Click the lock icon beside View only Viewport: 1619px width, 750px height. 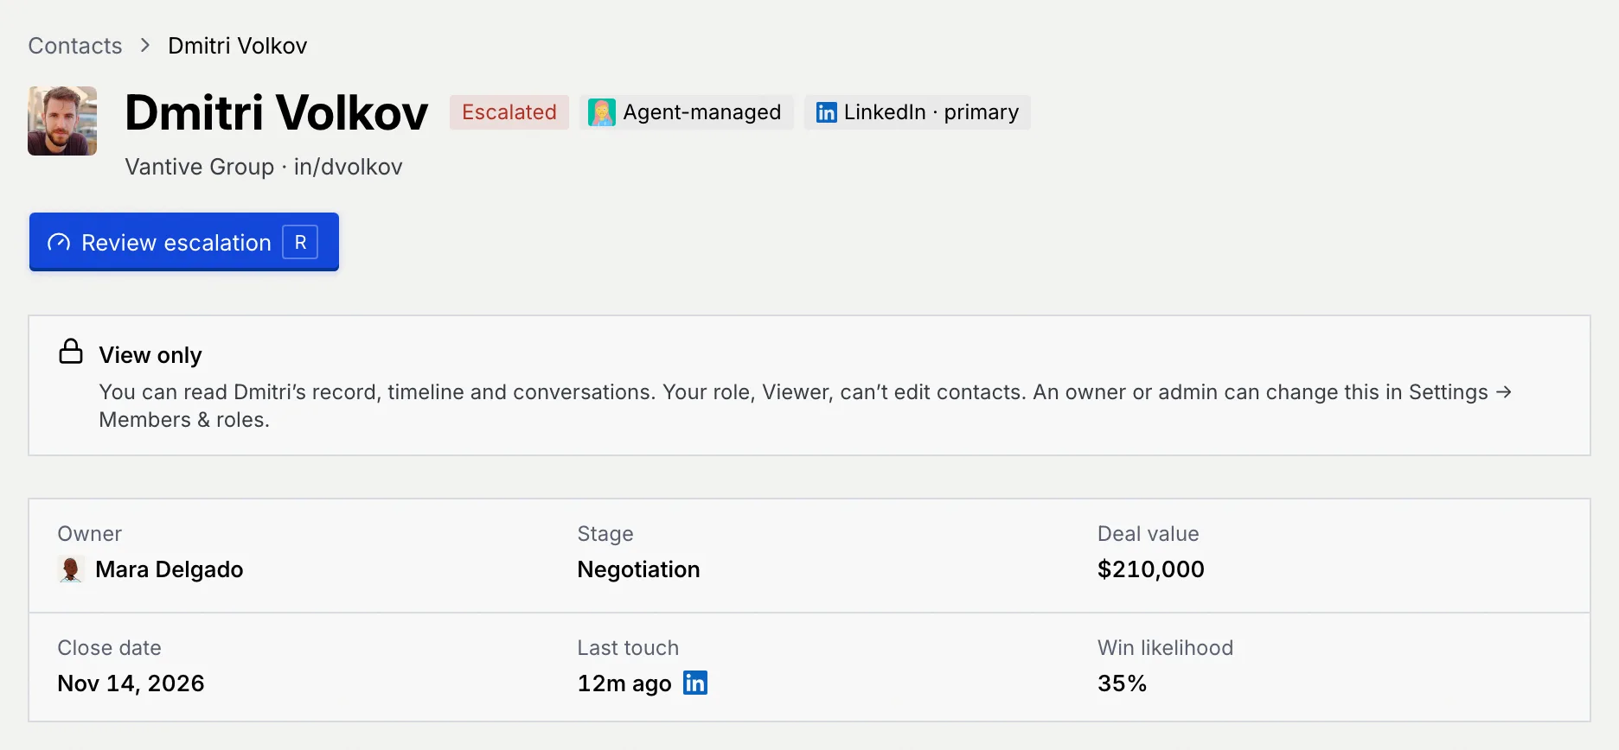click(x=71, y=352)
